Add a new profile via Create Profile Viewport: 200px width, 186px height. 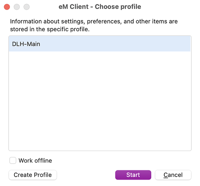33,175
